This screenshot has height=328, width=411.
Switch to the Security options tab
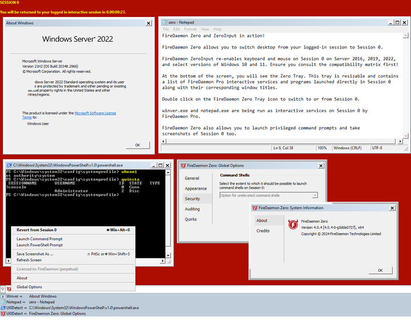click(198, 199)
